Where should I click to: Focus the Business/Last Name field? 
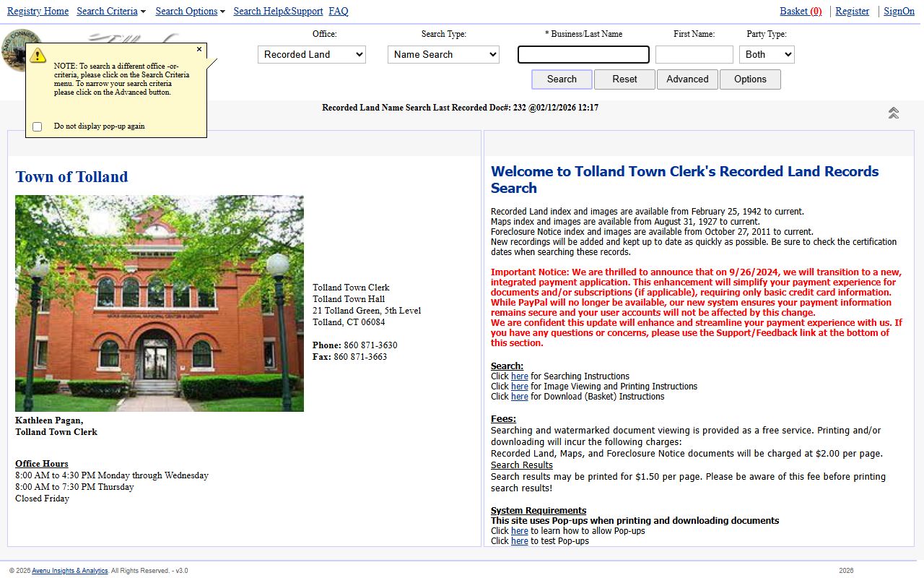coord(583,54)
